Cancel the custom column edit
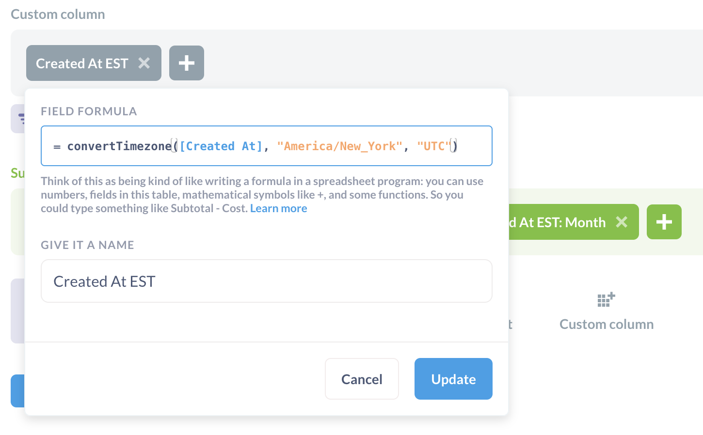This screenshot has width=703, height=435. 362,379
